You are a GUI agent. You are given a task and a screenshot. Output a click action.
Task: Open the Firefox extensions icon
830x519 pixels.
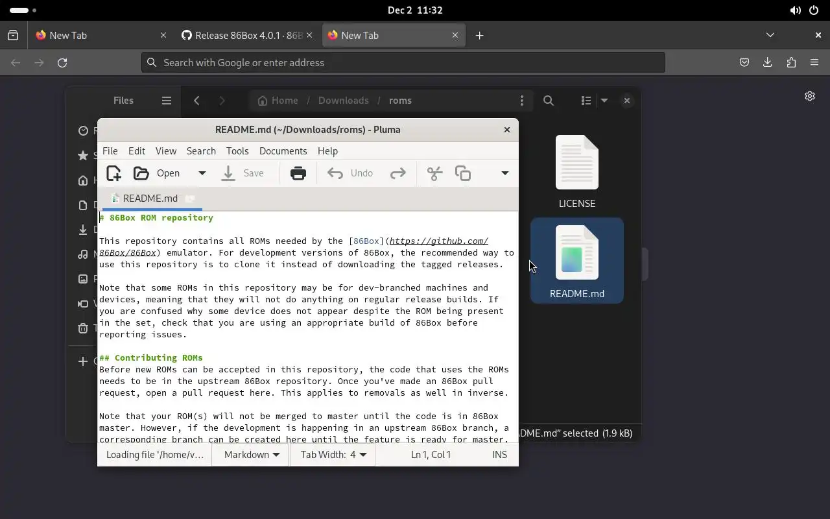click(x=791, y=62)
